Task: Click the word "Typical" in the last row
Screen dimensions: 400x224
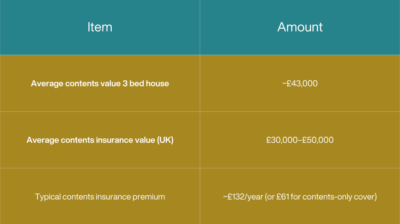Action: coord(48,197)
